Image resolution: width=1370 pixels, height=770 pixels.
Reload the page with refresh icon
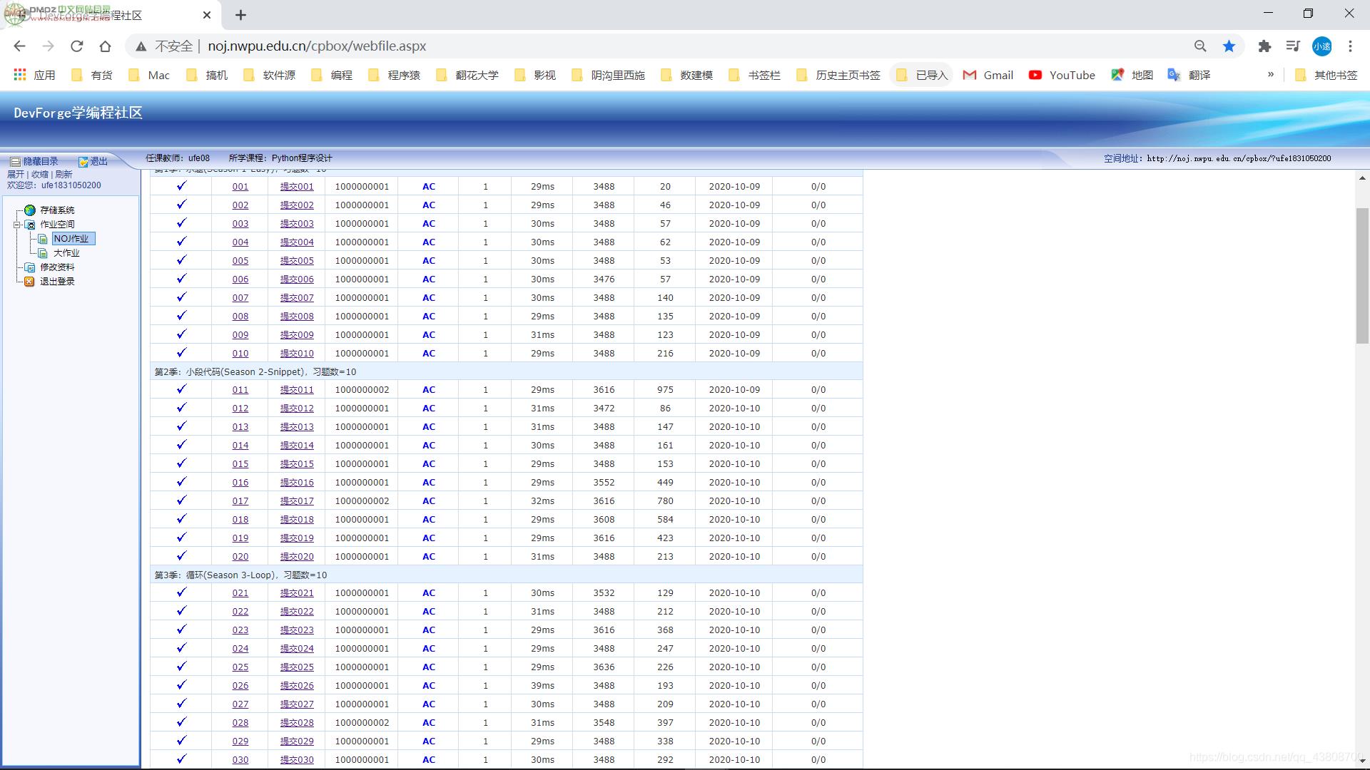76,46
